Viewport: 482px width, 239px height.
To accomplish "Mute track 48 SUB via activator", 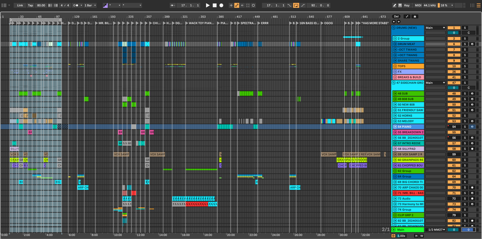I will (454, 93).
